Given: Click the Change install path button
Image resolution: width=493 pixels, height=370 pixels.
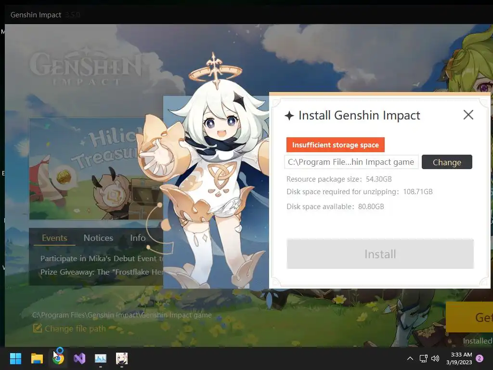Looking at the screenshot, I should 447,162.
